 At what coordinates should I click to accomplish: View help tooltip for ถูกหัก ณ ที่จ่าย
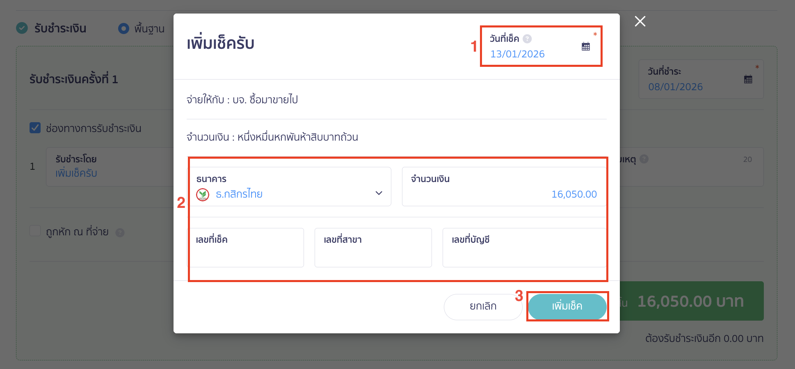pyautogui.click(x=120, y=232)
